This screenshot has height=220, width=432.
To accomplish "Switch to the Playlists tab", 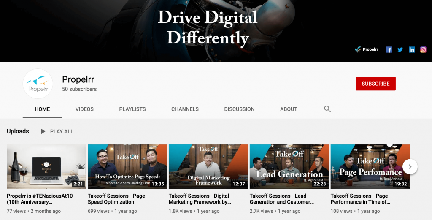I will (132, 109).
